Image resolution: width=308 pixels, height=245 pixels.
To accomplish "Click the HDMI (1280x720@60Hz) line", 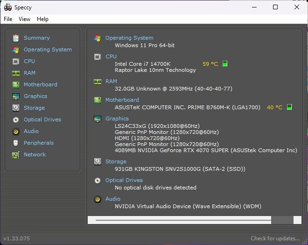I will (147, 138).
